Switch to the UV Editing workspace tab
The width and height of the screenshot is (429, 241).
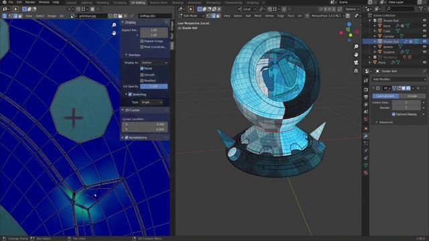point(138,3)
